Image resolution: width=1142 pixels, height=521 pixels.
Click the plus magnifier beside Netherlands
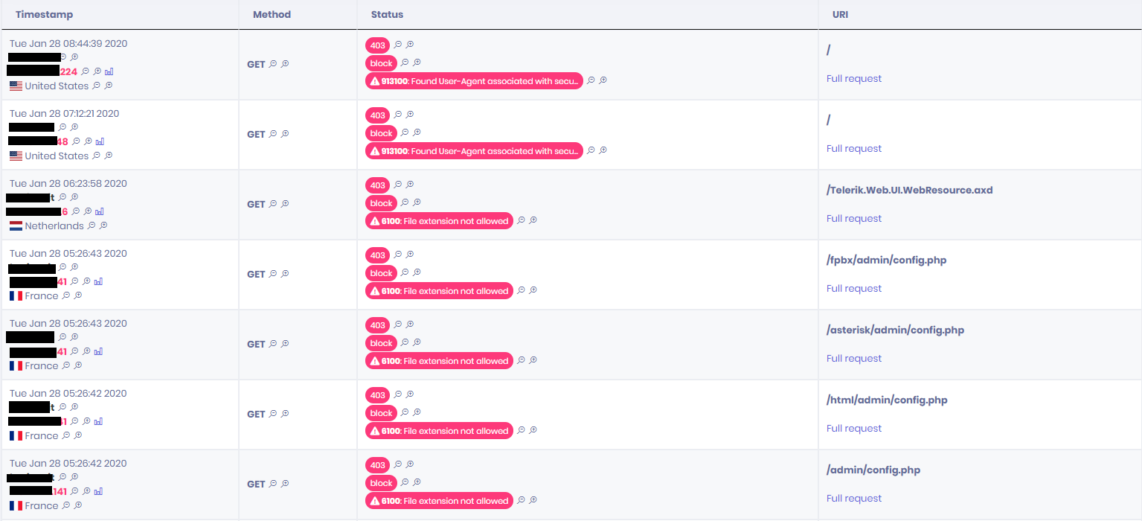(x=103, y=226)
